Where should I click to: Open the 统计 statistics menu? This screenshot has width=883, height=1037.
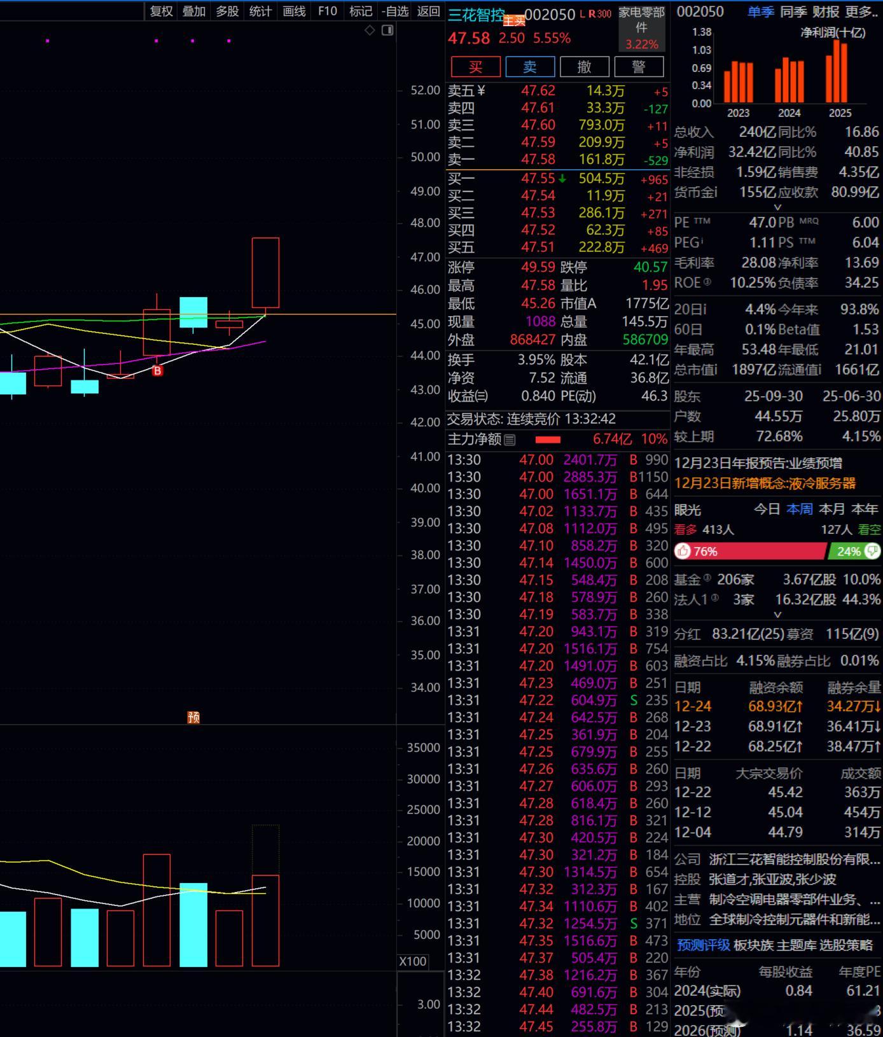point(260,11)
